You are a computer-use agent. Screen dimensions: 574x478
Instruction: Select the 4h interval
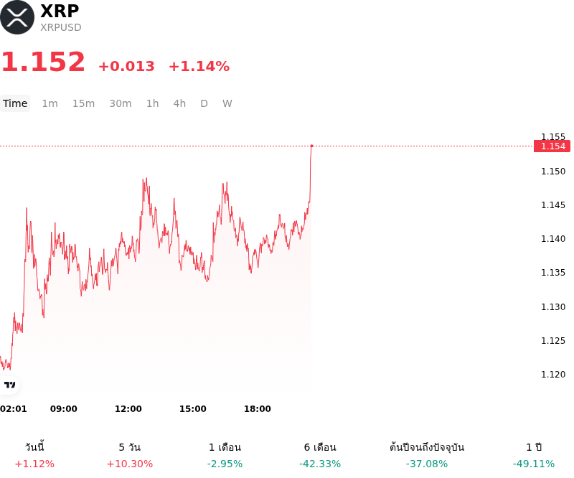(x=179, y=103)
